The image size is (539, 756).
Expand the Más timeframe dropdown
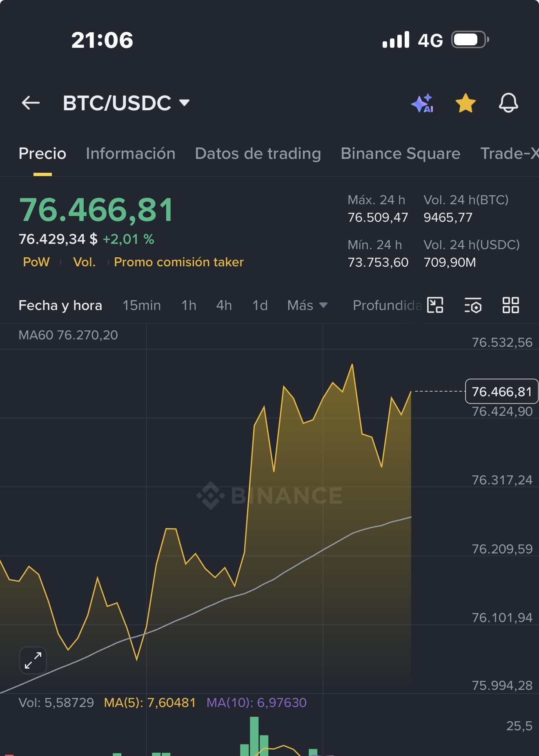307,305
